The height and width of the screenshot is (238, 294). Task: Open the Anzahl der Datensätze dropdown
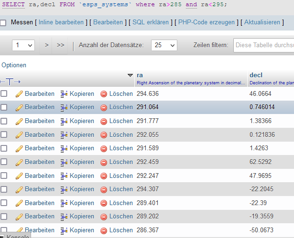pos(164,45)
